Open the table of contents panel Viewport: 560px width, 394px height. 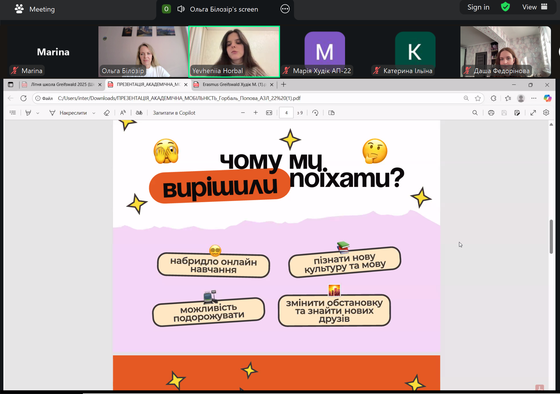13,113
